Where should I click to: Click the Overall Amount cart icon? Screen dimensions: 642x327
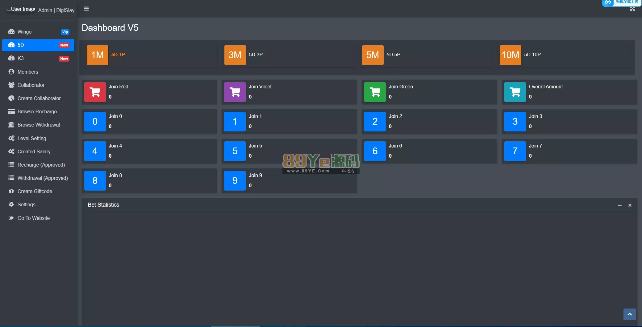(x=515, y=92)
